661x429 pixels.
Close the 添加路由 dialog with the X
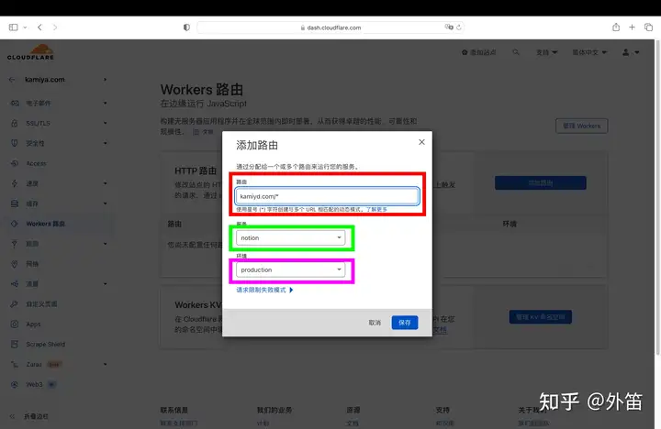[421, 142]
